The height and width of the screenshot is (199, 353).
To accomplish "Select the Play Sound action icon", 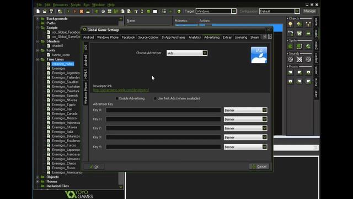I will 291,59.
